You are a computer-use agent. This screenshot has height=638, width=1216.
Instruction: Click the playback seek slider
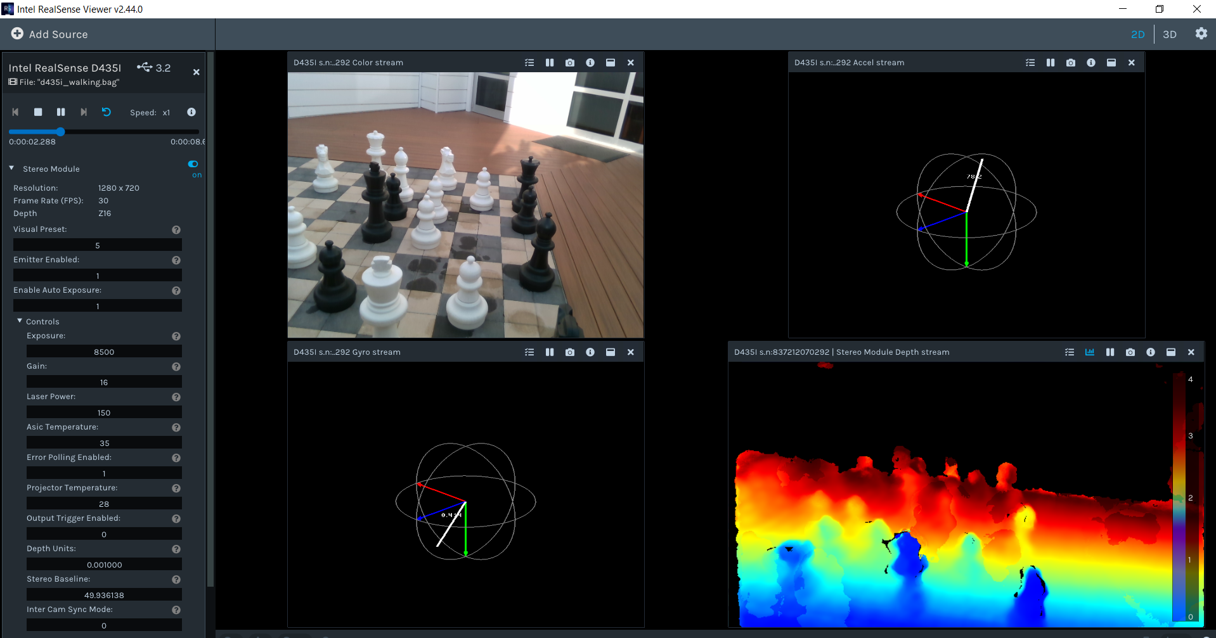[x=60, y=132]
